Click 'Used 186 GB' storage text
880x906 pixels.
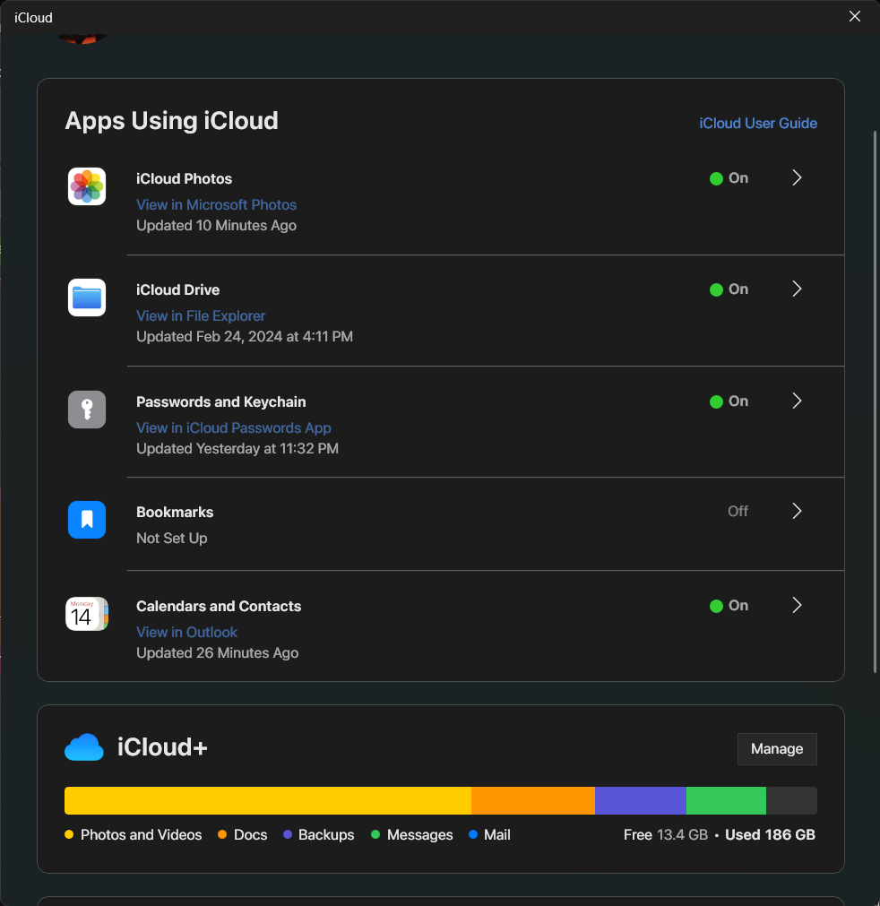coord(770,835)
